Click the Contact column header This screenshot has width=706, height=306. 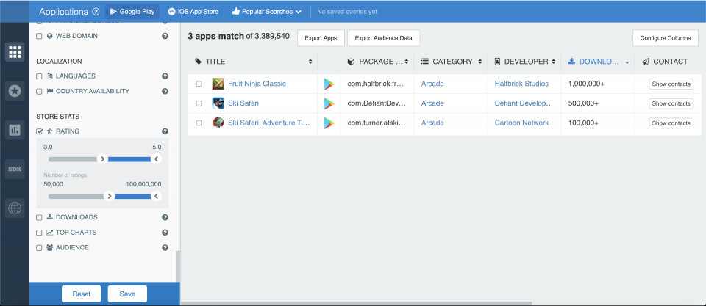(665, 62)
